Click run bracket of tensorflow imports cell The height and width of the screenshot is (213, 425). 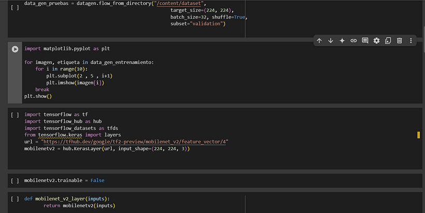(x=15, y=115)
